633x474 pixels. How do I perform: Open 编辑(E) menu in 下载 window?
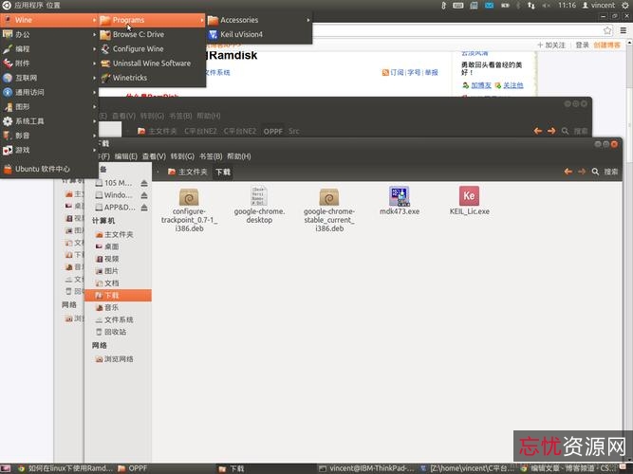point(125,156)
